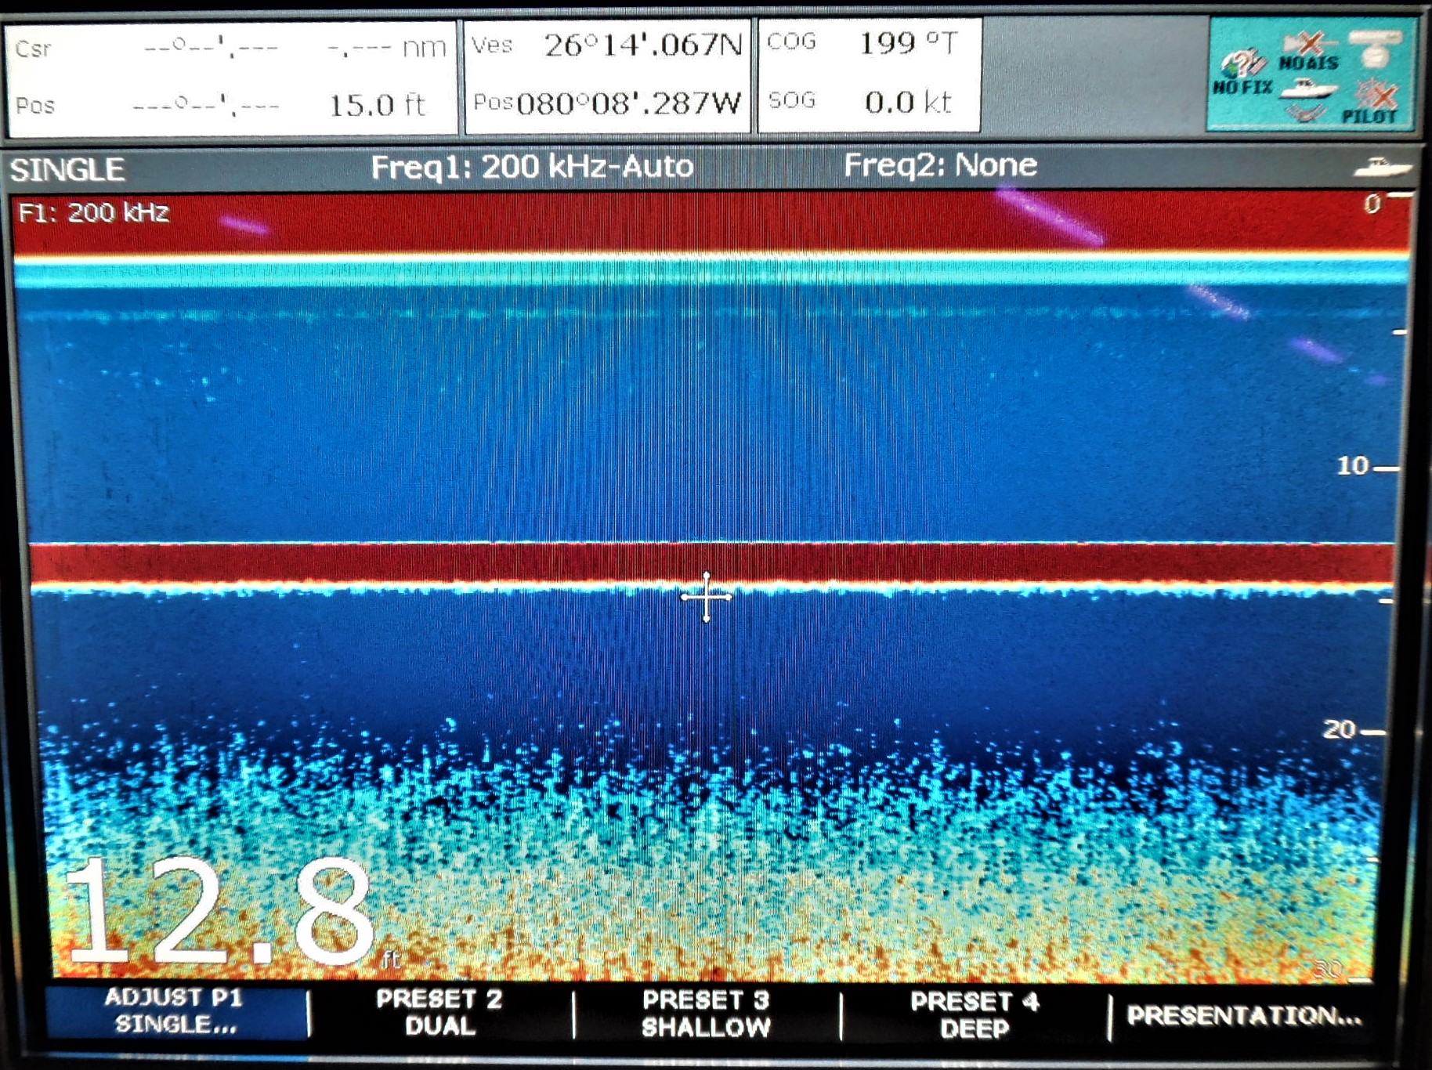
Task: Select the Freq2: None label
Action: click(940, 165)
